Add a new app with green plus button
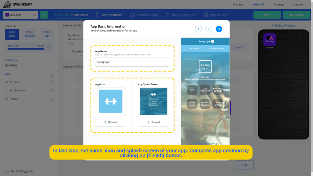 click(44, 15)
